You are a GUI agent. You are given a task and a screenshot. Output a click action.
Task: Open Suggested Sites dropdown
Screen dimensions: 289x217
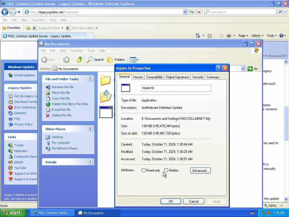[x=62, y=28]
